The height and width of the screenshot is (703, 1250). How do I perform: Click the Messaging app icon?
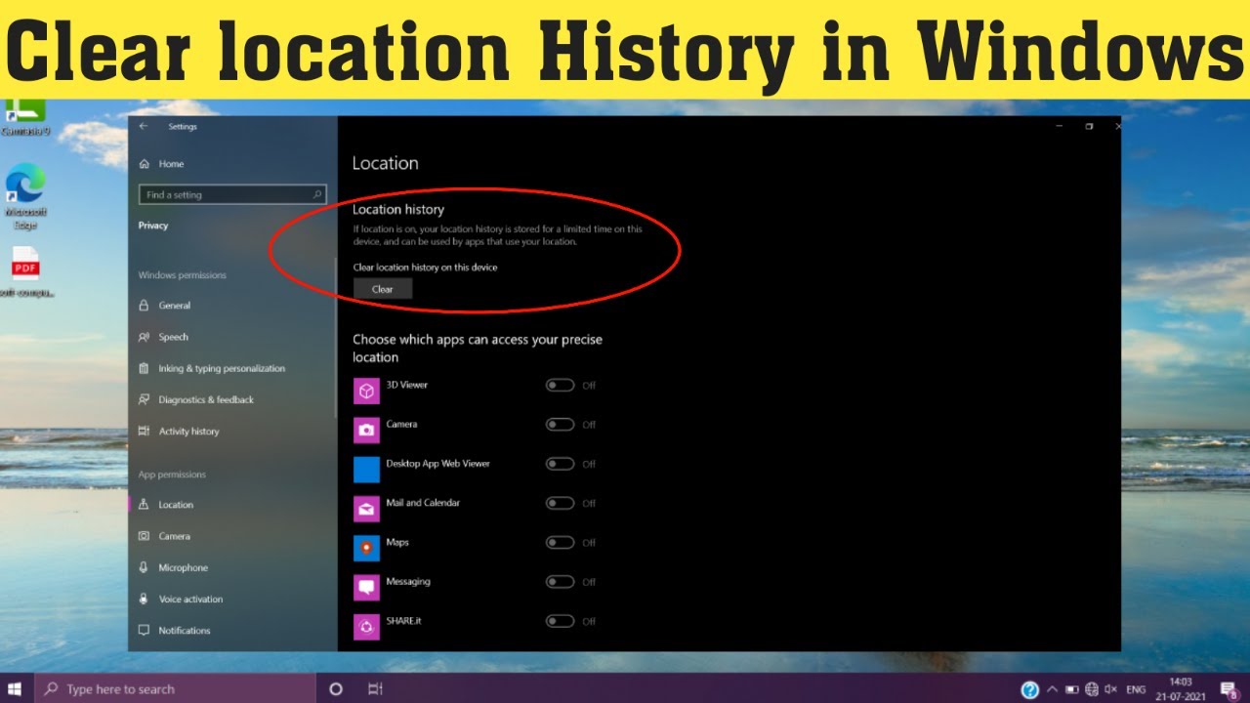tap(366, 587)
